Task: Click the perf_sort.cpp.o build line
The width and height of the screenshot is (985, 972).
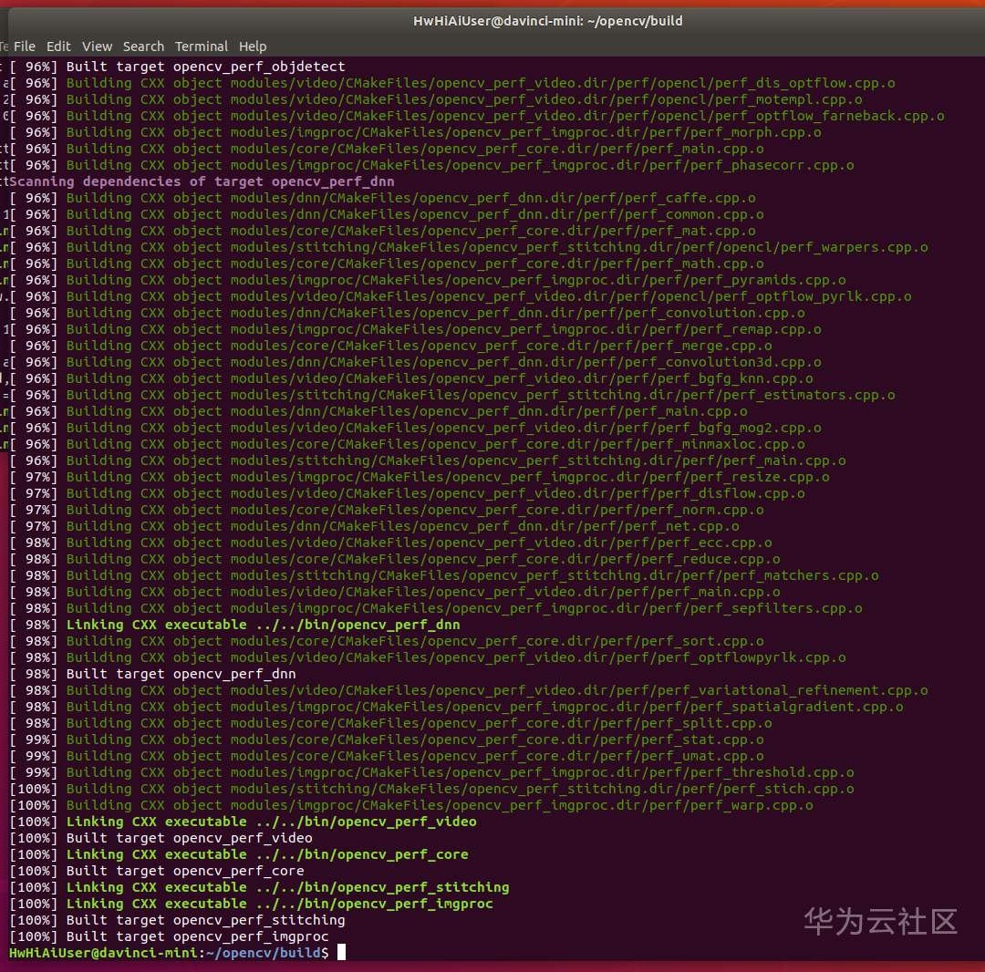Action: (387, 641)
